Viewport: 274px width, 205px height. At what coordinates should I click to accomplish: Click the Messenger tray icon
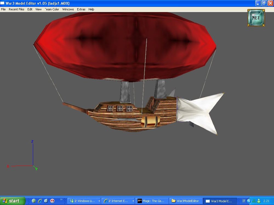(259, 201)
